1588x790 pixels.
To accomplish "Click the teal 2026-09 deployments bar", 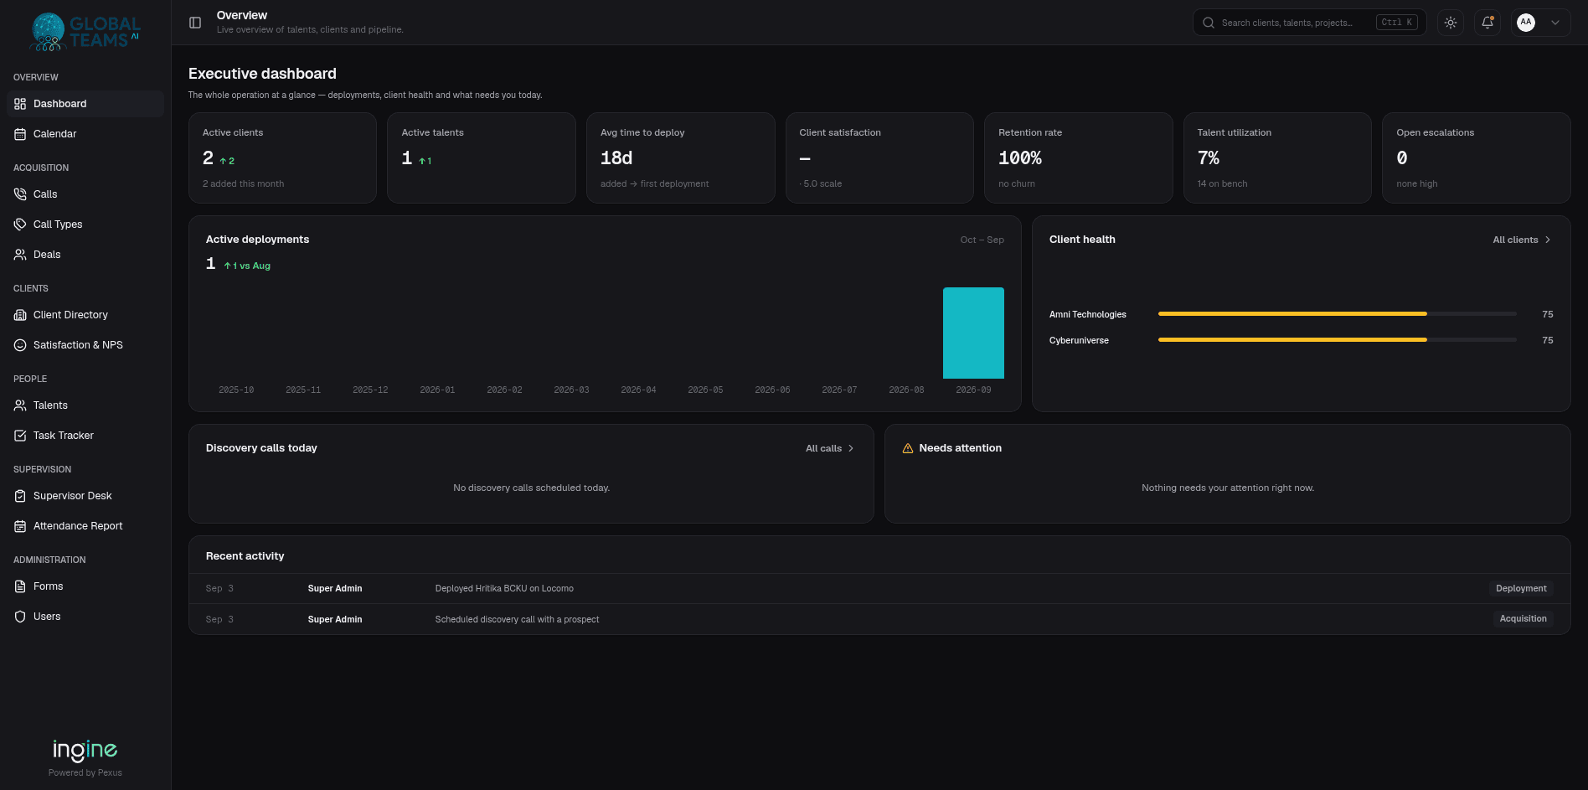I will click(973, 333).
